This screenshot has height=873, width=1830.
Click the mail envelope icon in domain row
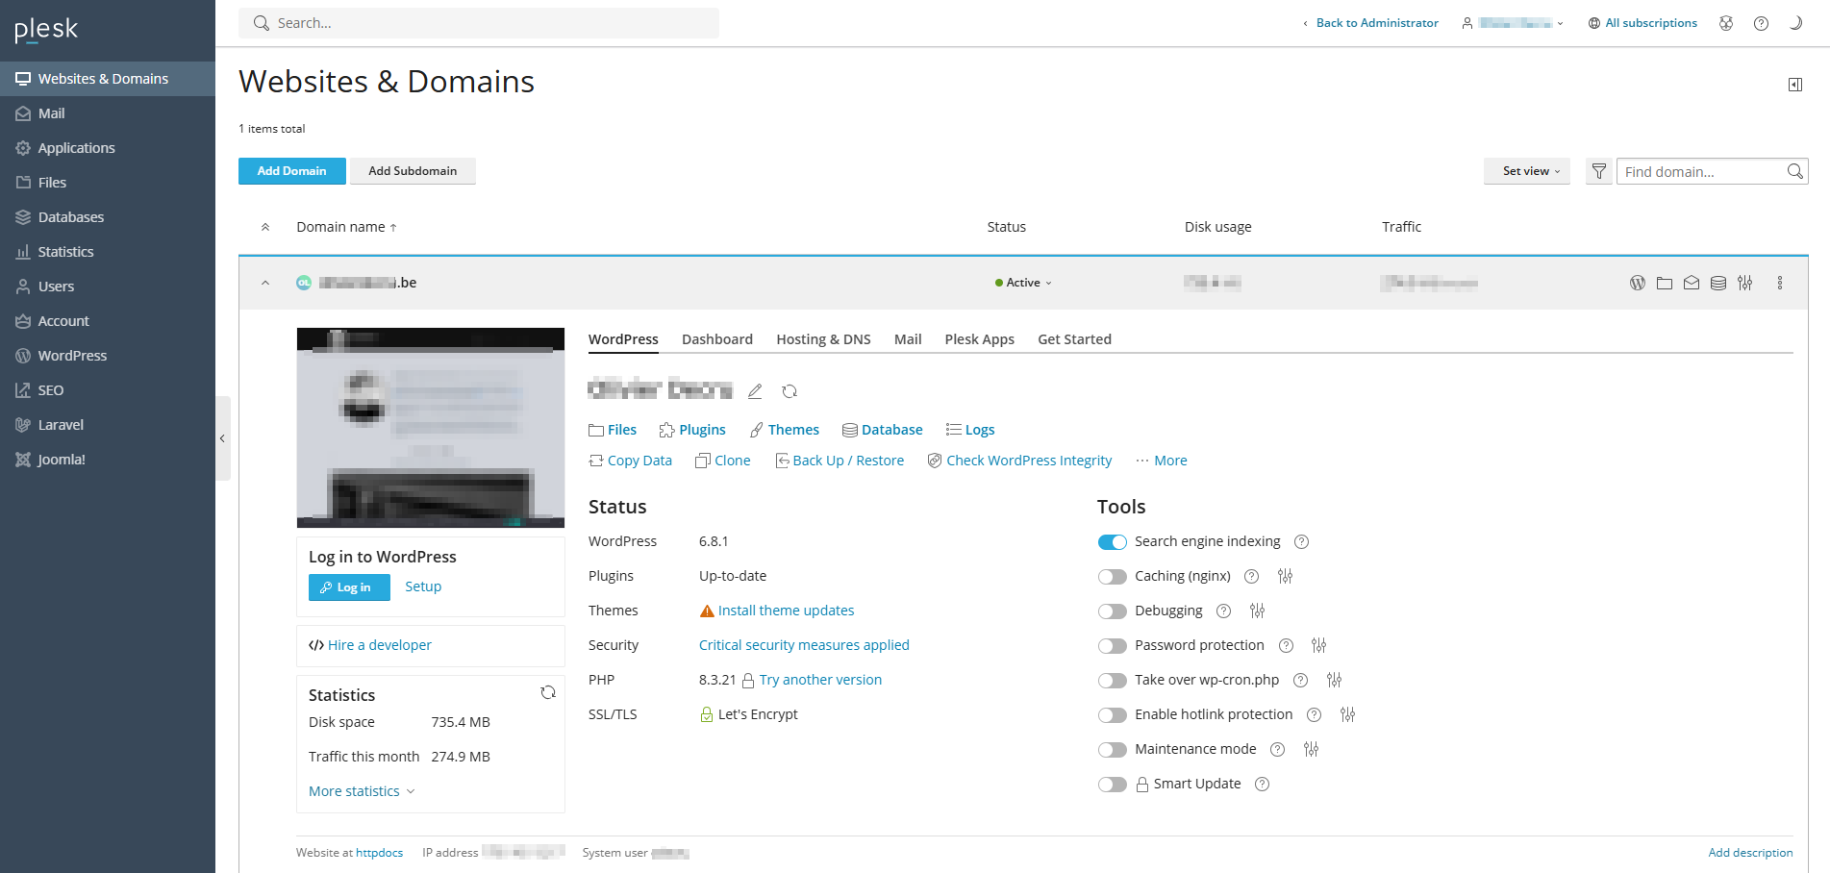pos(1692,283)
